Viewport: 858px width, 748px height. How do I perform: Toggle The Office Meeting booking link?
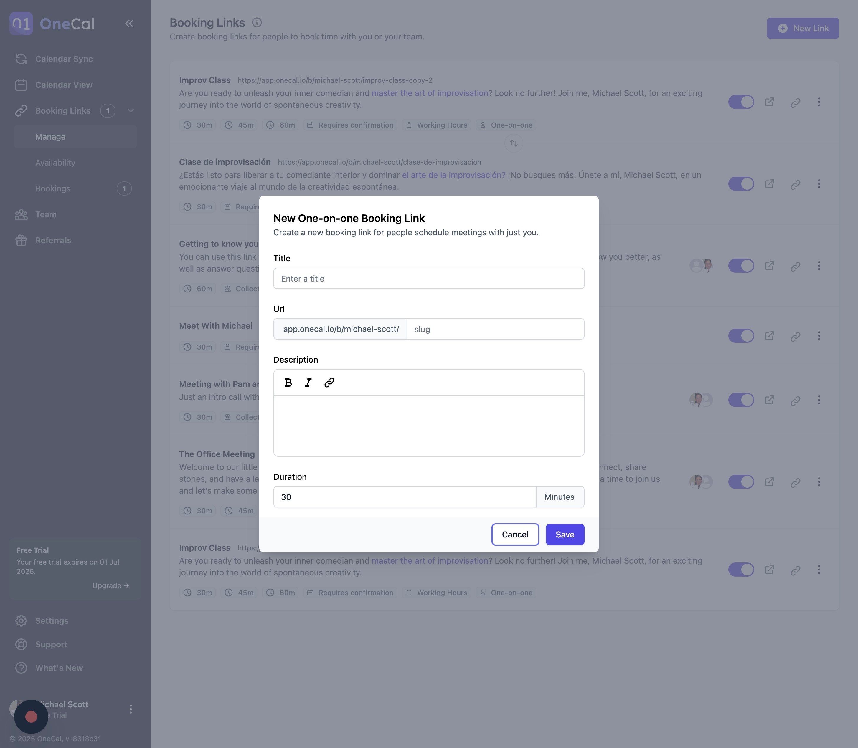(741, 482)
